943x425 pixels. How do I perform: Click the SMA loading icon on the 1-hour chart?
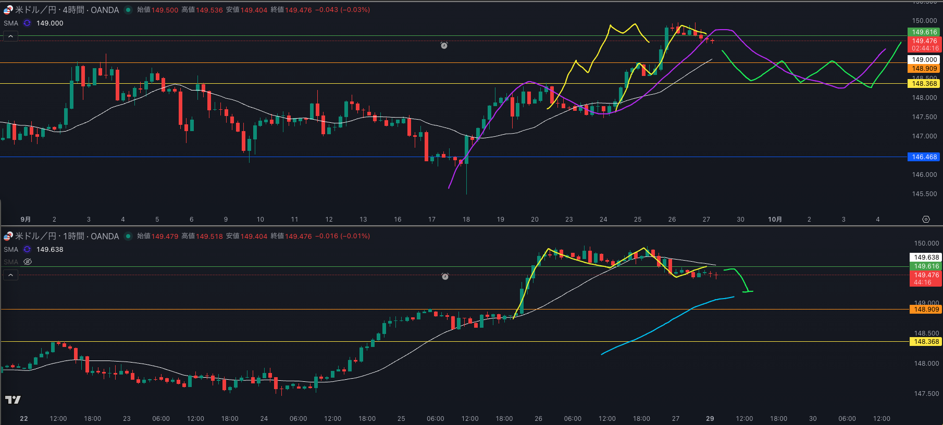point(27,250)
